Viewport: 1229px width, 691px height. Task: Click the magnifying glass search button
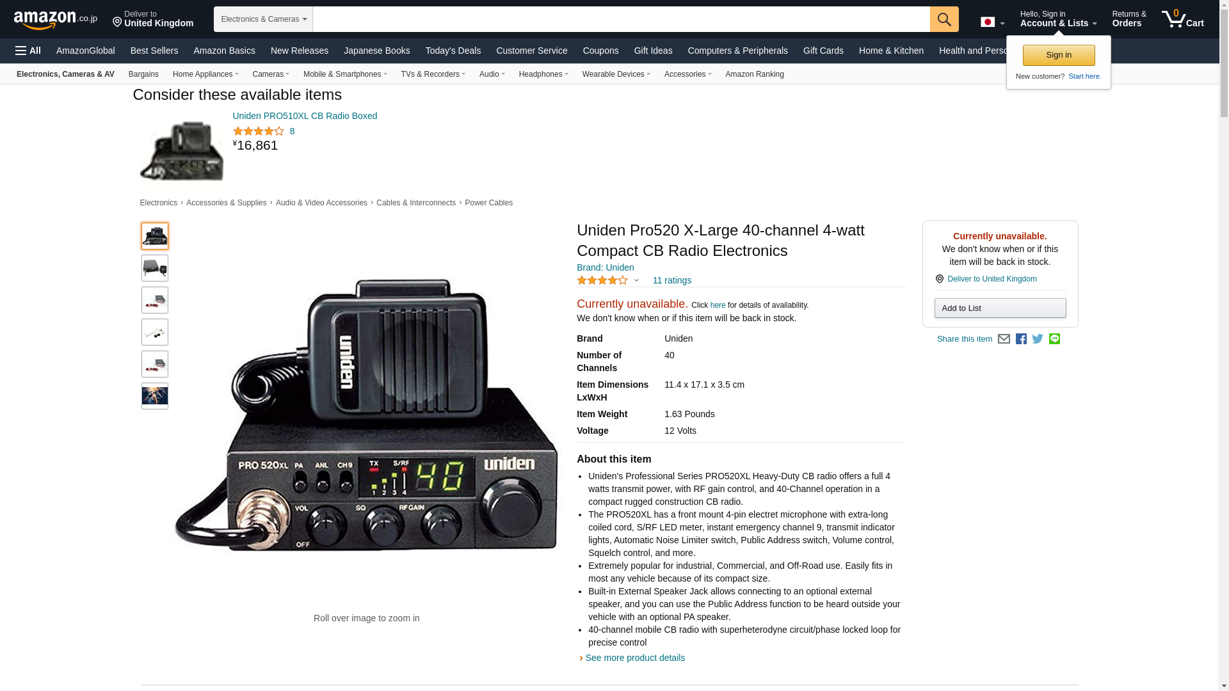click(944, 19)
